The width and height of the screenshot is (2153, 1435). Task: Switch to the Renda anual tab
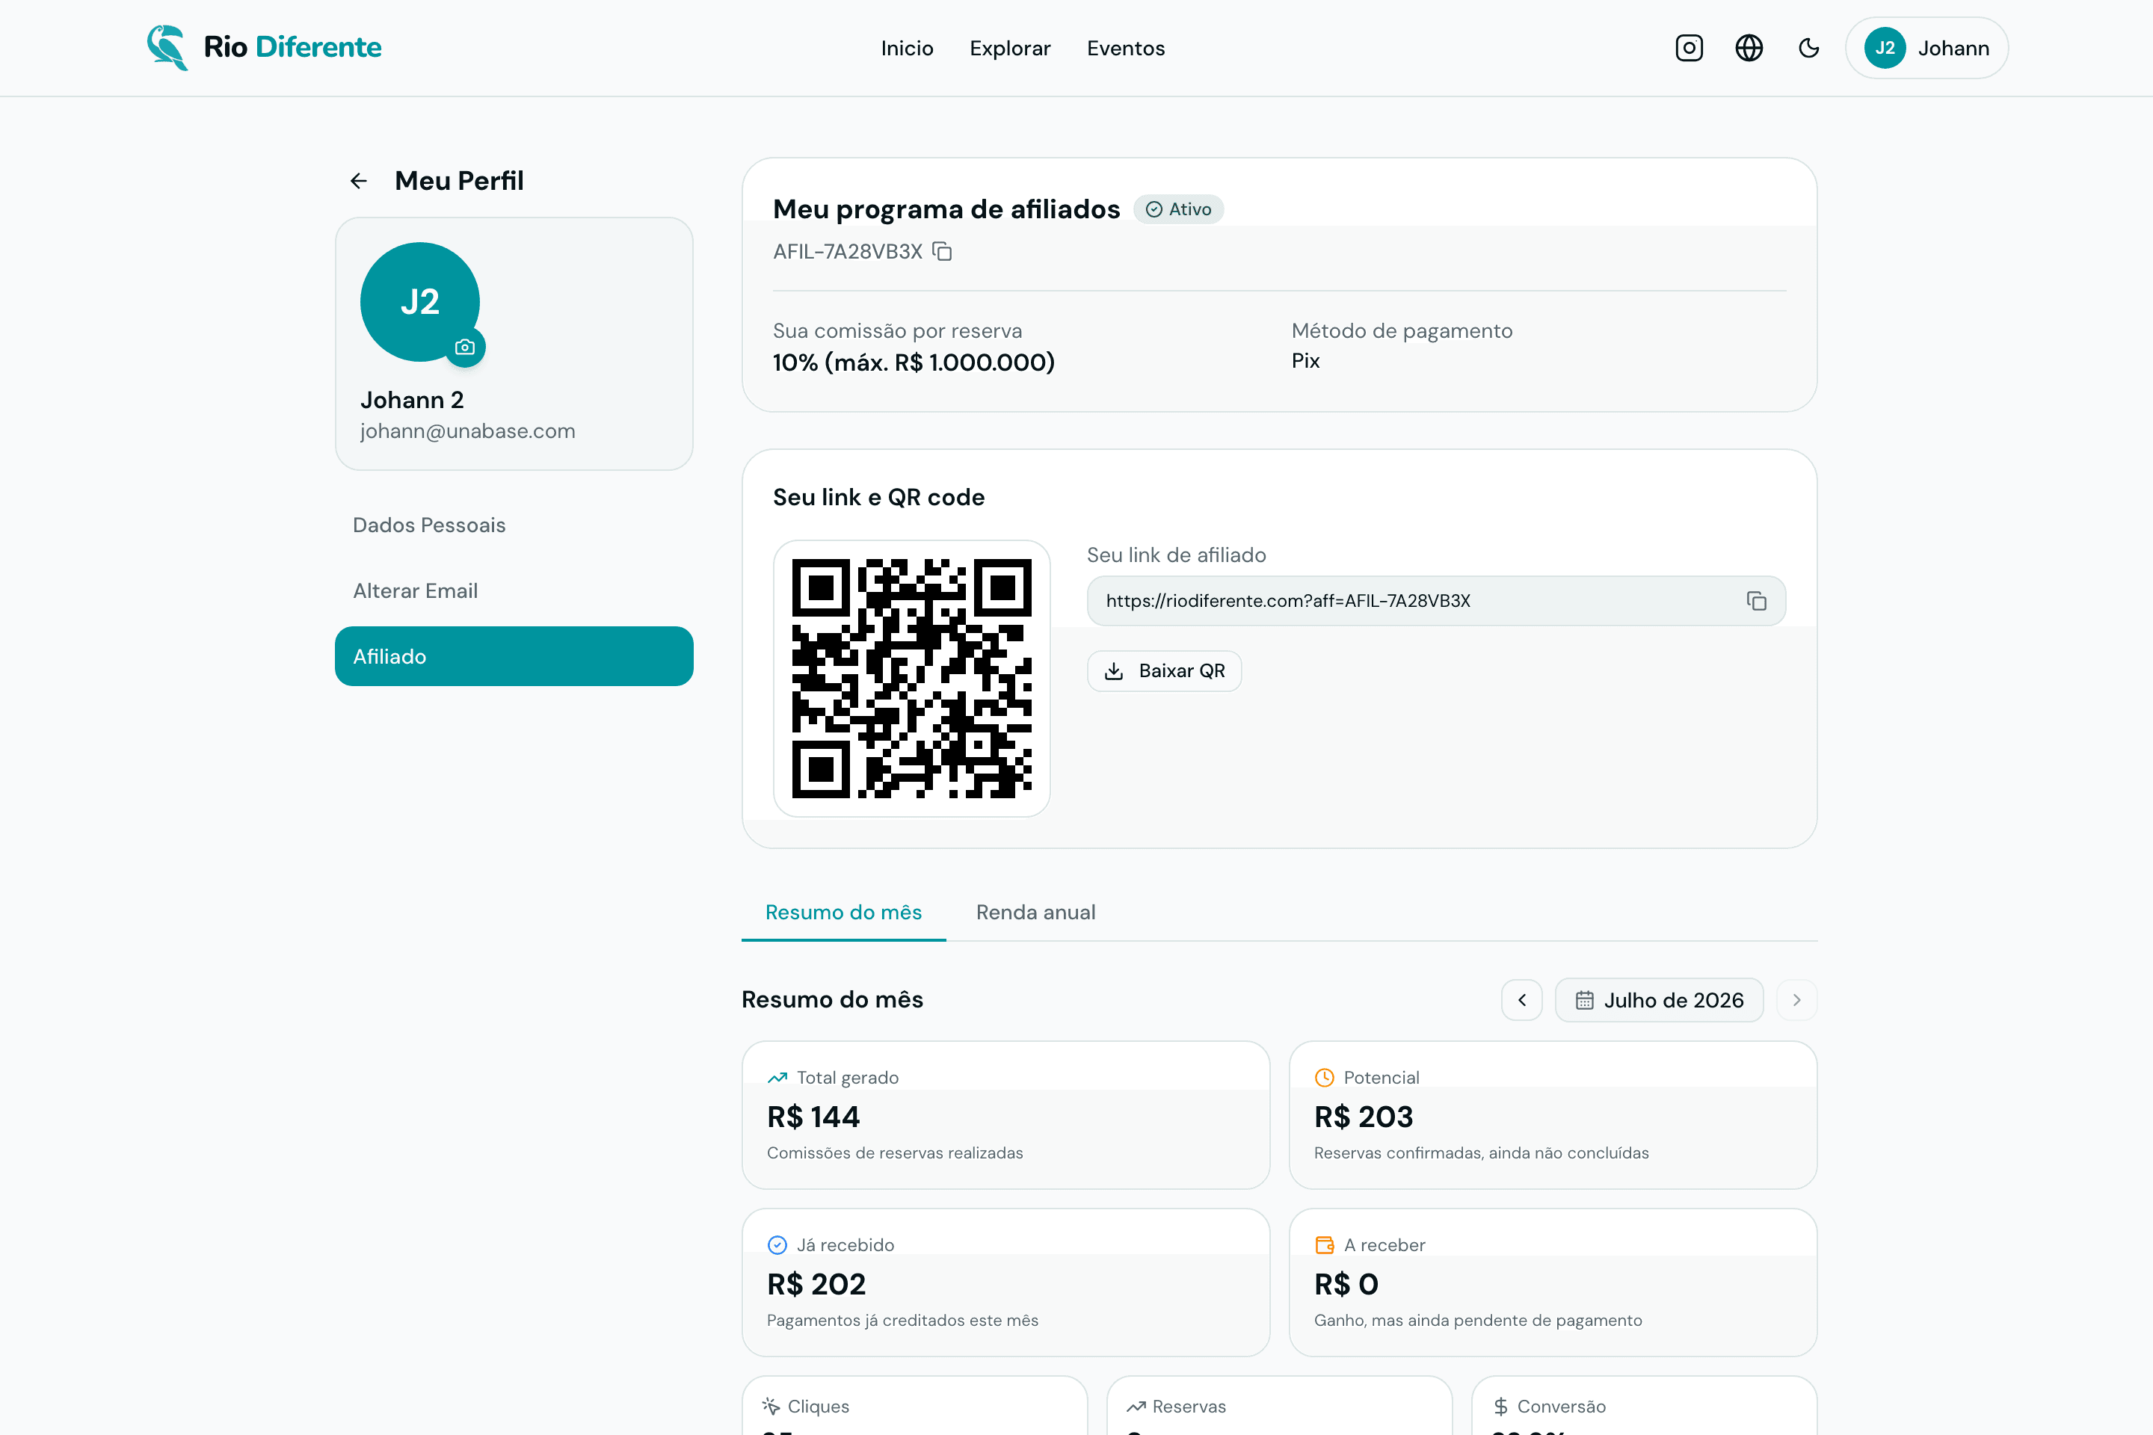click(x=1035, y=913)
